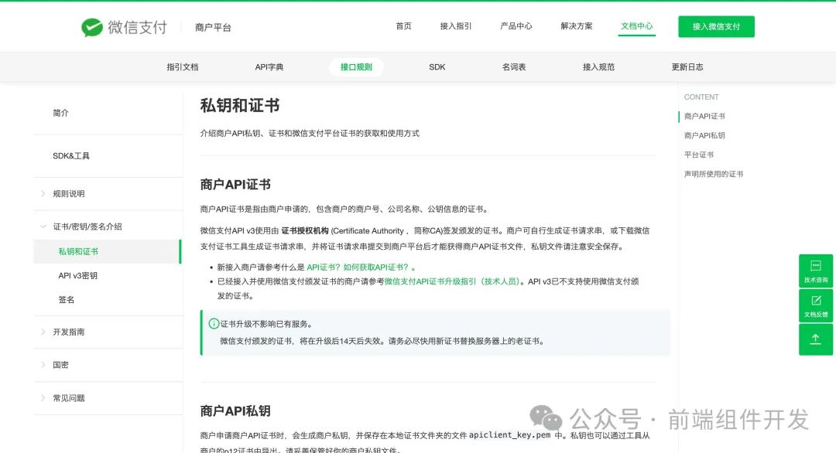Screen dimensions: 836x453
Task: Click the 接入微信支付 green button
Action: pos(716,26)
